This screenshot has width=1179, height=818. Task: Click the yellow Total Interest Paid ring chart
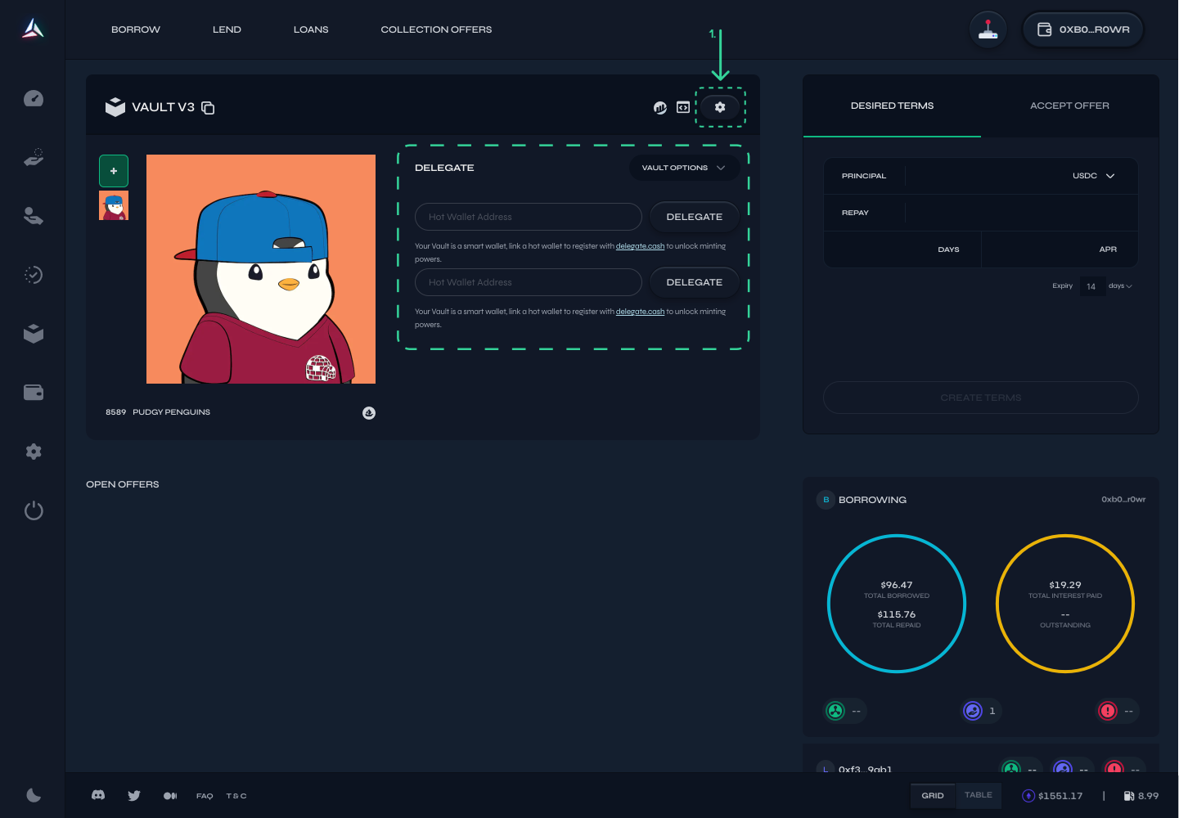(x=1065, y=604)
